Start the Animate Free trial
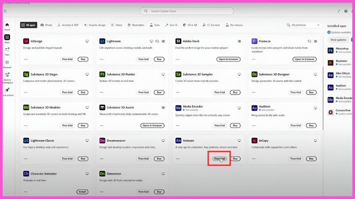This screenshot has height=199, width=355. click(220, 159)
